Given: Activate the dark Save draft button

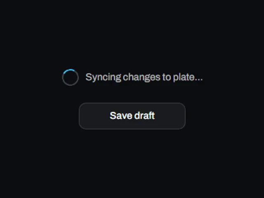Looking at the screenshot, I should (132, 116).
